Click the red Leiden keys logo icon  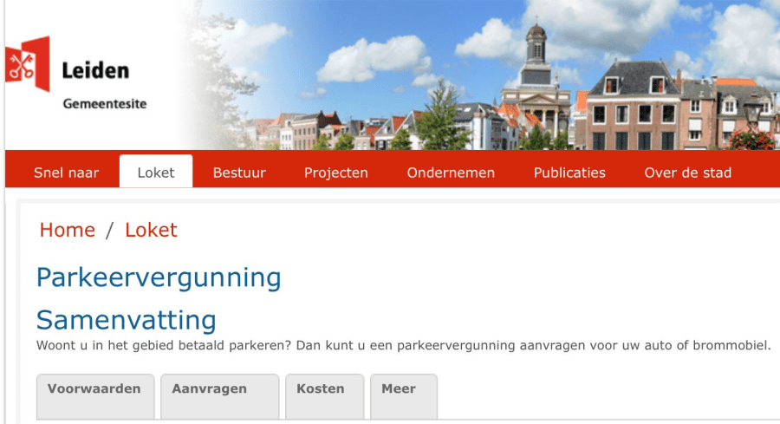pos(27,65)
